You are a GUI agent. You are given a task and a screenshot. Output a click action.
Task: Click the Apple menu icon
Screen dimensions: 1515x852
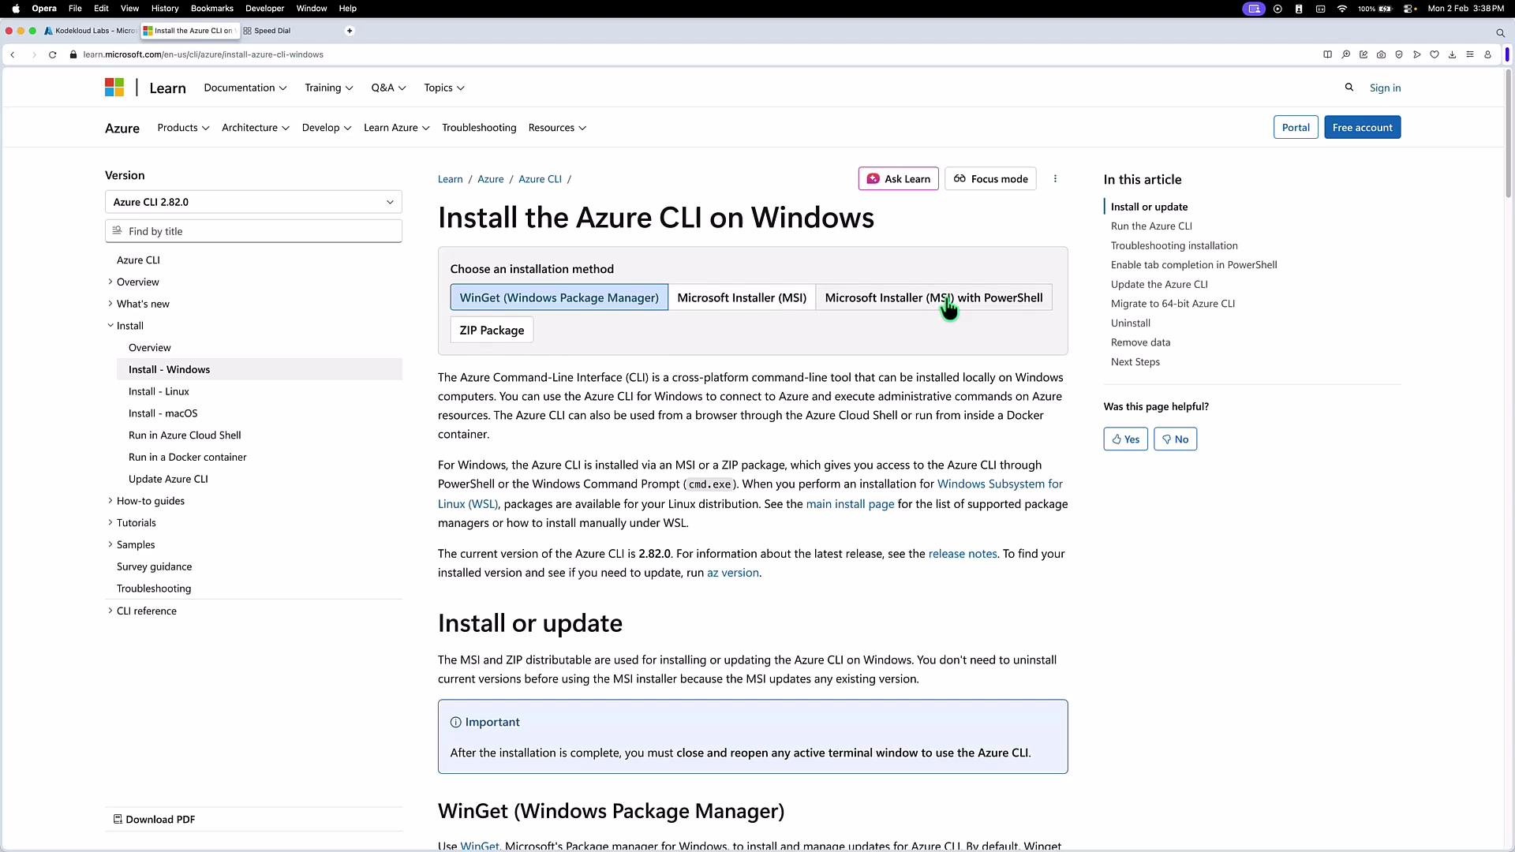(16, 9)
